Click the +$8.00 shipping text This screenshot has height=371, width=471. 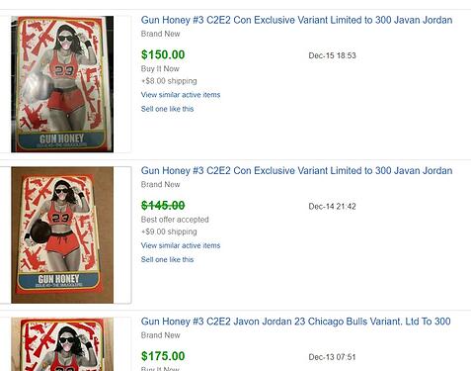[169, 81]
